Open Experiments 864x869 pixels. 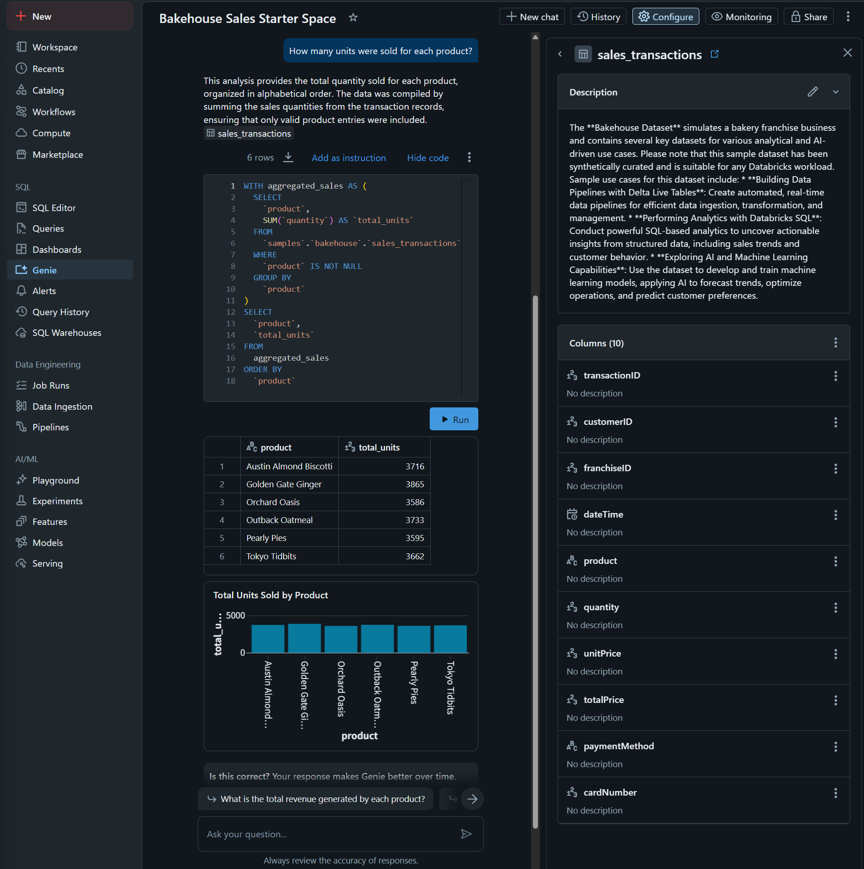click(x=70, y=501)
